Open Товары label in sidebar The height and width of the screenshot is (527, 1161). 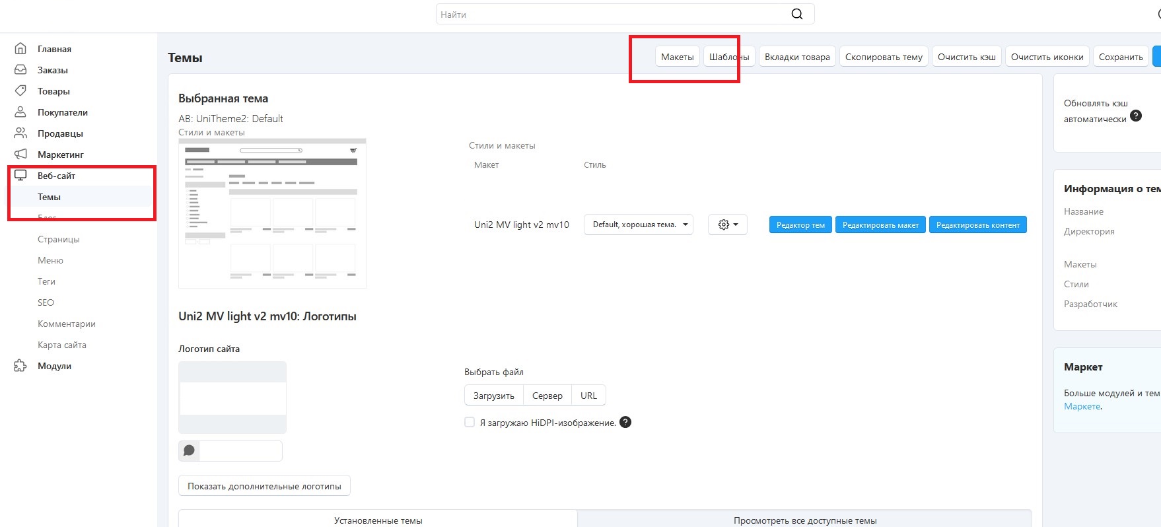click(x=53, y=91)
